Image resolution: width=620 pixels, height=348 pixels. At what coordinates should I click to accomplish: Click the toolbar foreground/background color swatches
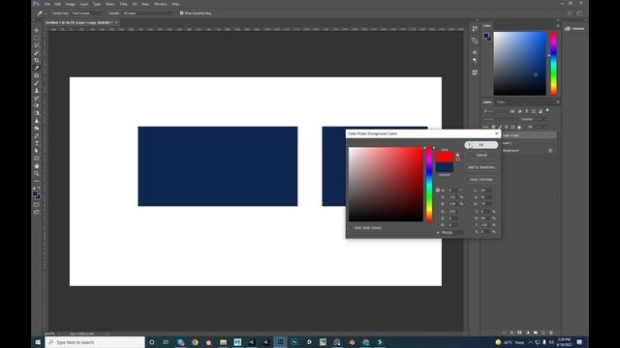coord(37,195)
